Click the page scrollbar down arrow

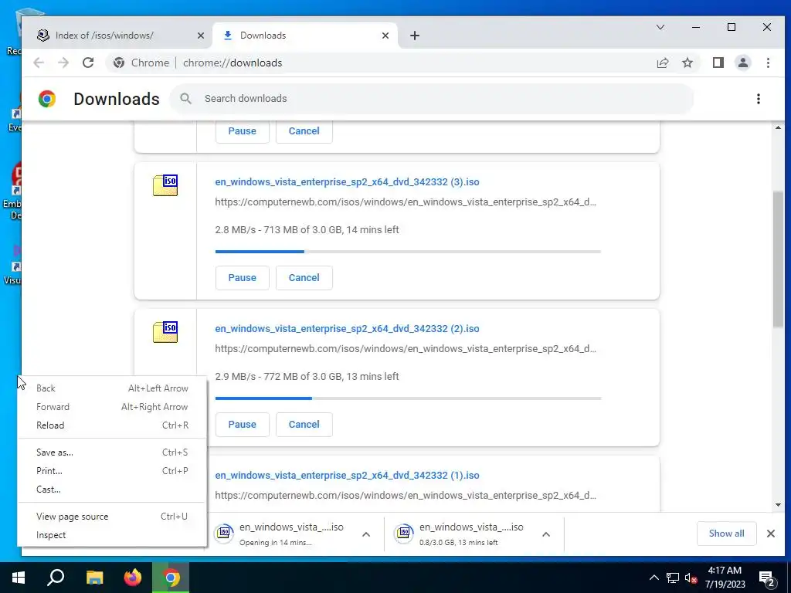pyautogui.click(x=778, y=505)
